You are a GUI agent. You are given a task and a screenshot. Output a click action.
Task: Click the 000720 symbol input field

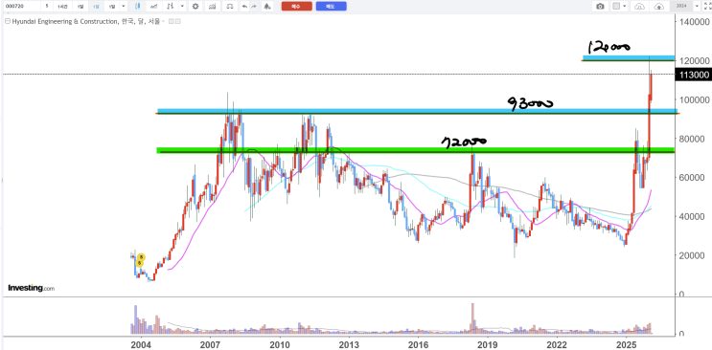point(21,7)
